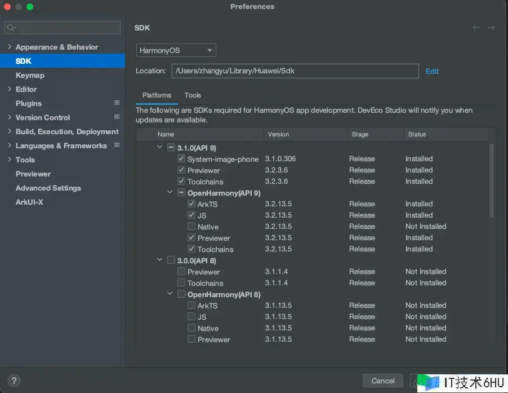Check Native 3.2.13.5 checkbox
The height and width of the screenshot is (393, 508).
point(191,226)
